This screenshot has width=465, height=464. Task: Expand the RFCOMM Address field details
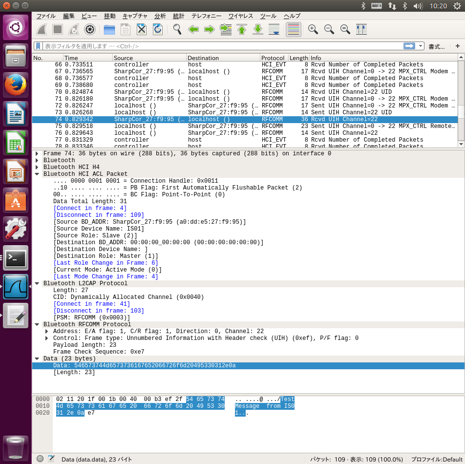[47, 331]
